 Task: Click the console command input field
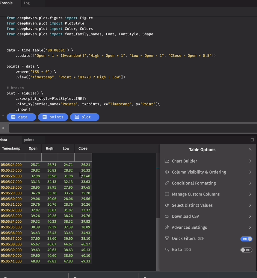(x=133, y=128)
